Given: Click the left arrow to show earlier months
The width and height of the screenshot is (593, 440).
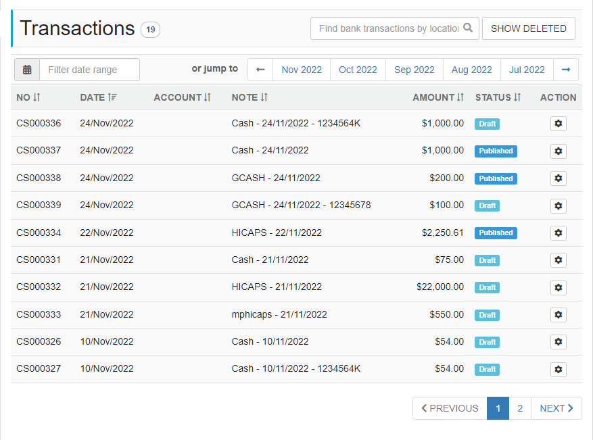Looking at the screenshot, I should 260,70.
